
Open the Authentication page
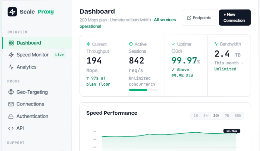pyautogui.click(x=37, y=116)
